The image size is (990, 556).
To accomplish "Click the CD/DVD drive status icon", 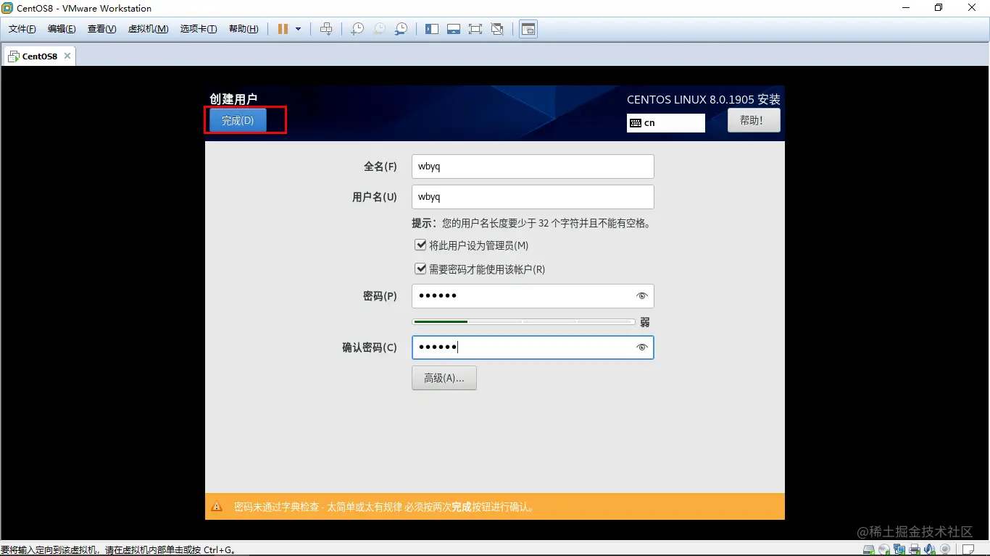I will (x=883, y=549).
